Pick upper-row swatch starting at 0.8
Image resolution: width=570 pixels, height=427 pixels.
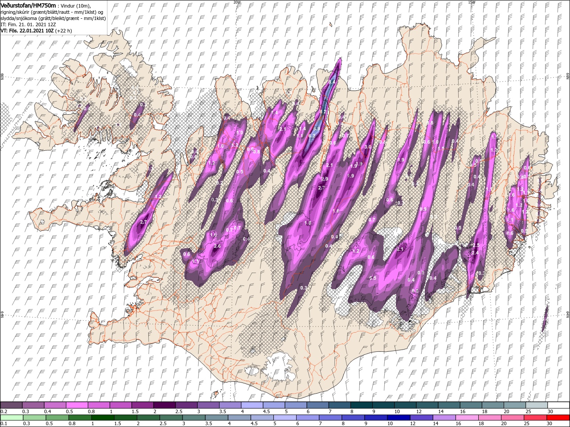pos(99,405)
